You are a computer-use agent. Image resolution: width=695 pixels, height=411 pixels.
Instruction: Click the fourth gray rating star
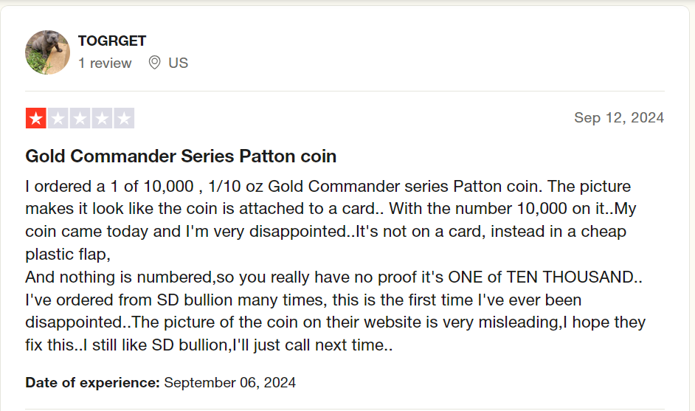(102, 118)
